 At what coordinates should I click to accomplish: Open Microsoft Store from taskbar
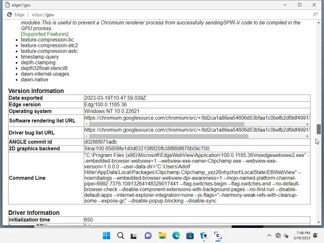190,235
